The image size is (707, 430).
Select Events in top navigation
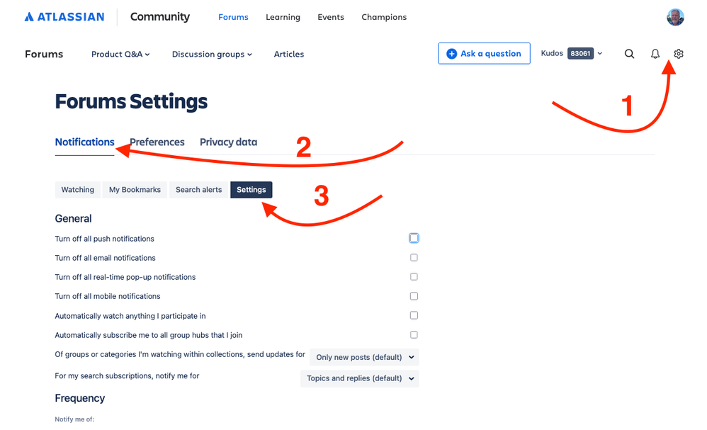point(331,17)
